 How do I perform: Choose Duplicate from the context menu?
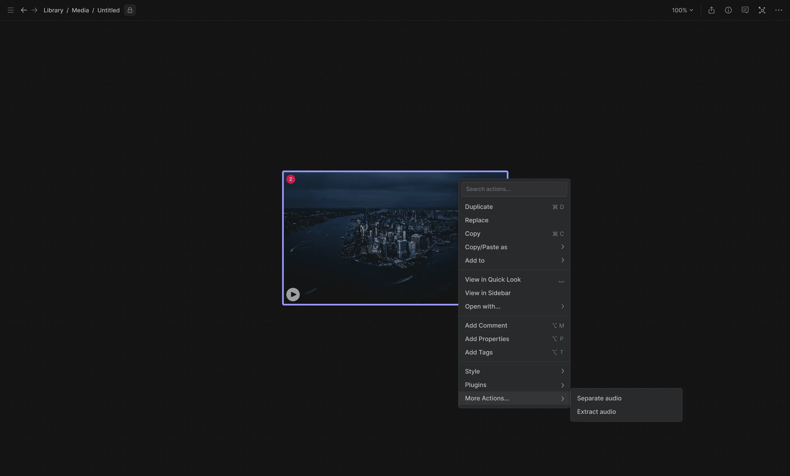514,207
